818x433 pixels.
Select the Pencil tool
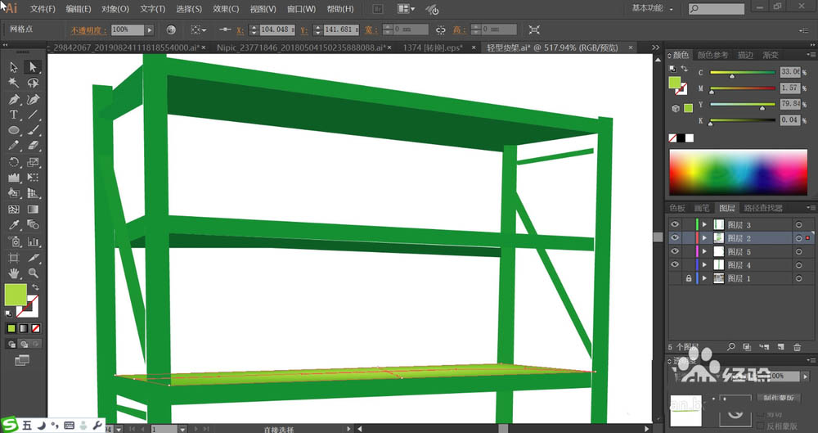point(14,146)
